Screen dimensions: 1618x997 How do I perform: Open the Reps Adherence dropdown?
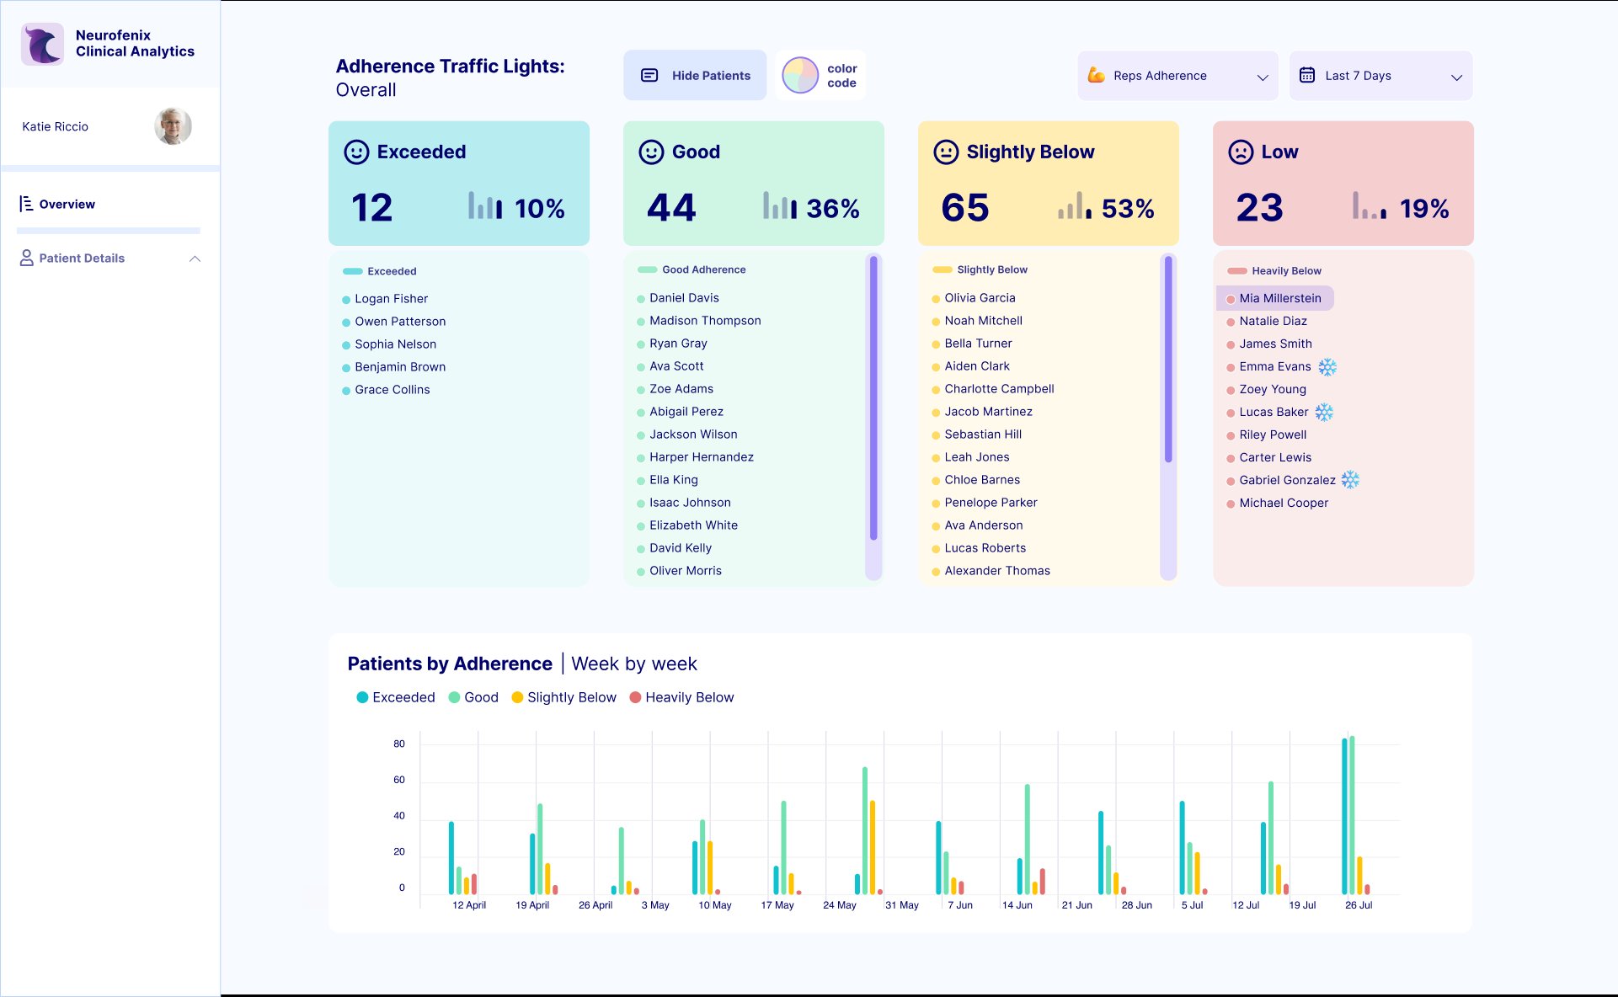click(x=1177, y=76)
